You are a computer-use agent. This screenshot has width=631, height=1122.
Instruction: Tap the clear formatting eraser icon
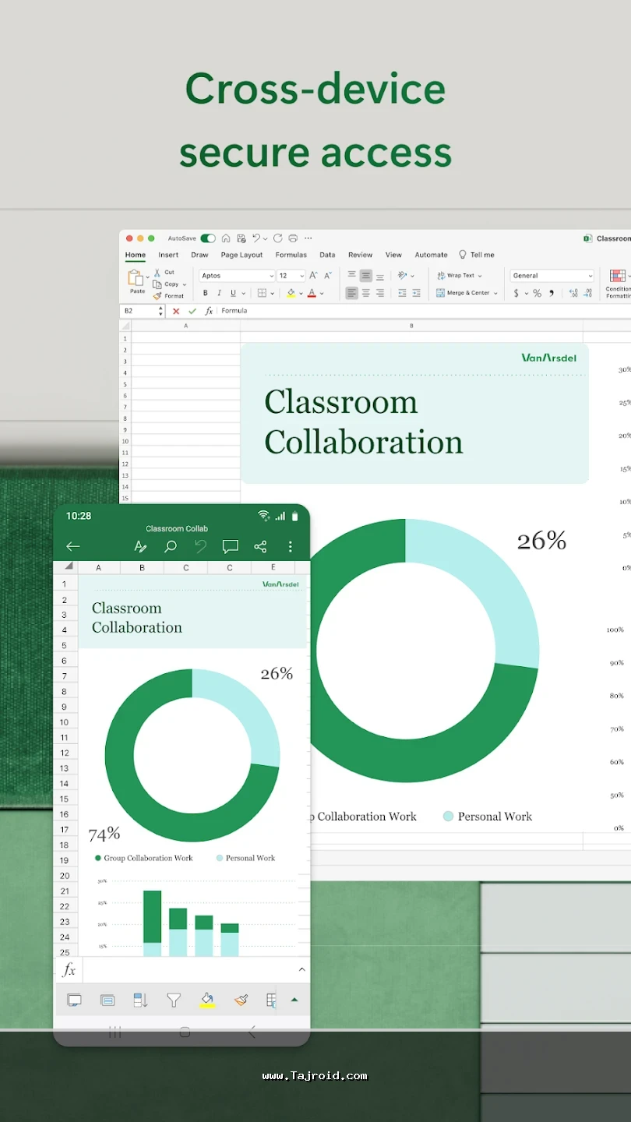point(241,1000)
